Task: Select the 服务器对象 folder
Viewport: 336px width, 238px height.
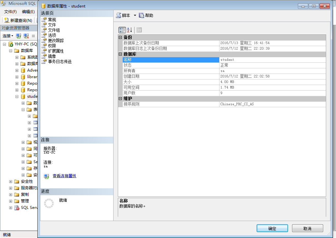Action: pyautogui.click(x=29, y=188)
